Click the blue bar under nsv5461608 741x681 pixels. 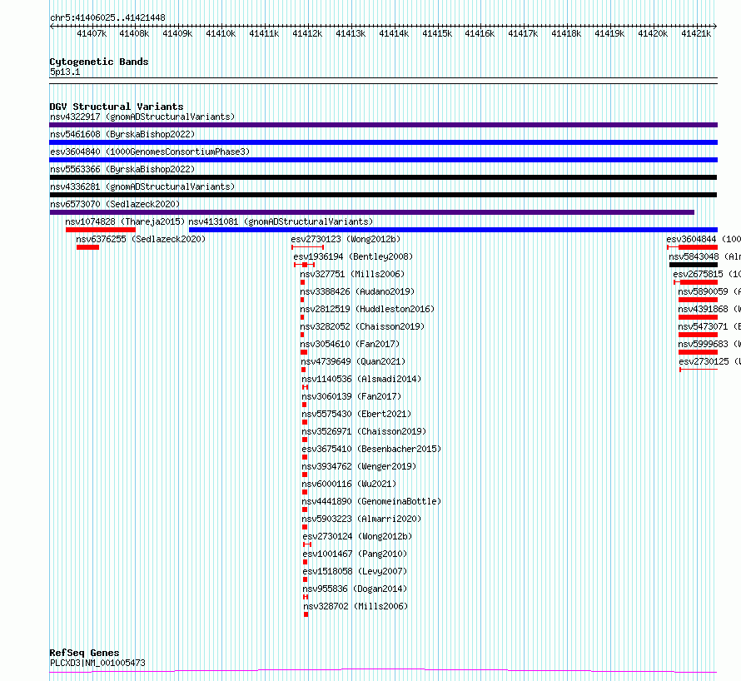click(384, 142)
